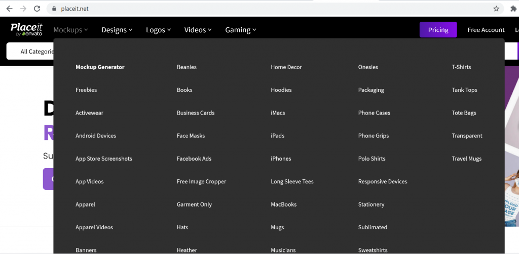The height and width of the screenshot is (254, 519).
Task: Open the Beanies category
Action: point(187,67)
